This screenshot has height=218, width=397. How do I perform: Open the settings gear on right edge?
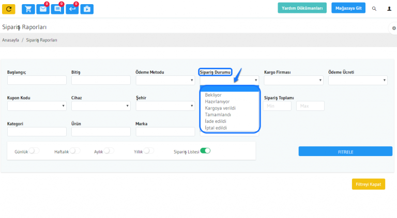tap(393, 28)
